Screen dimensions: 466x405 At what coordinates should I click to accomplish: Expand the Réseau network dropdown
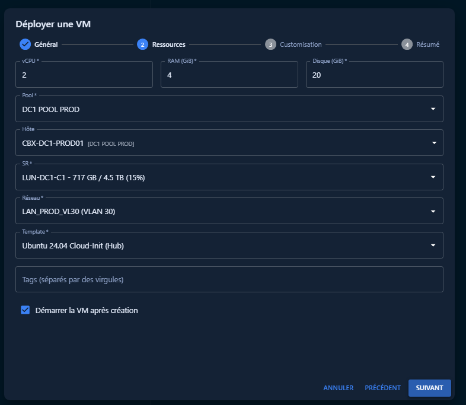click(x=433, y=211)
